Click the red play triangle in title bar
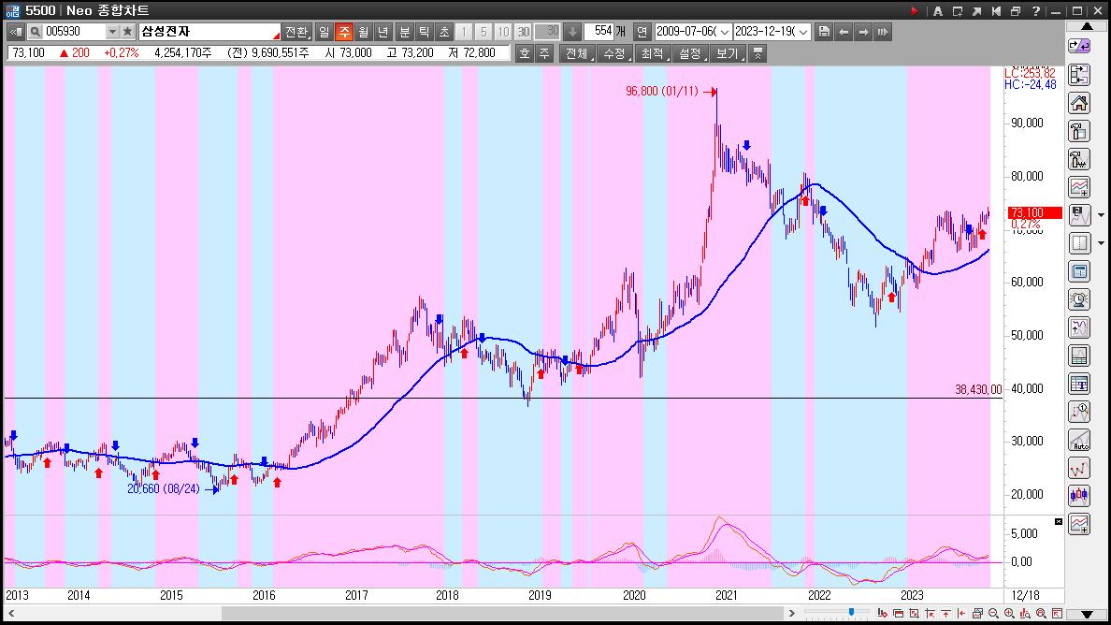 [x=915, y=10]
